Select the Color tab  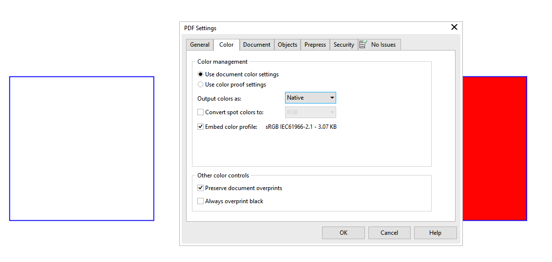[x=227, y=45]
